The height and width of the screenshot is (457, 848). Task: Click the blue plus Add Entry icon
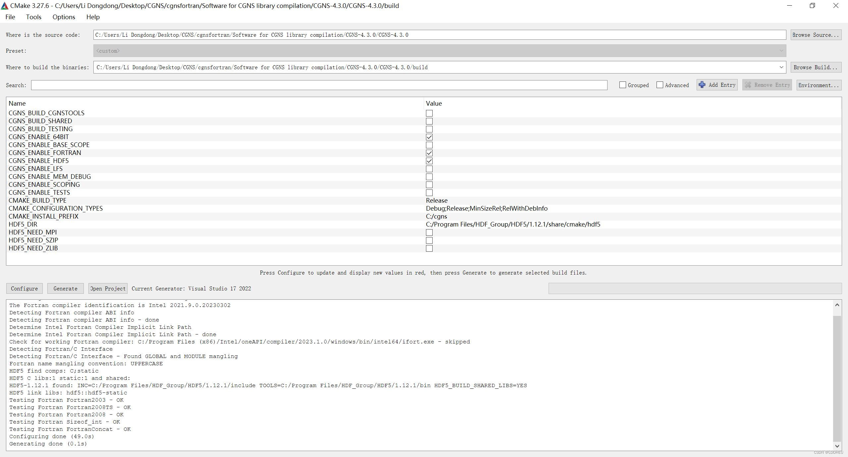click(702, 85)
